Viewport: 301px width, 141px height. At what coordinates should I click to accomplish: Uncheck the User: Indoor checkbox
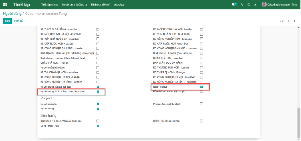coord(201,87)
